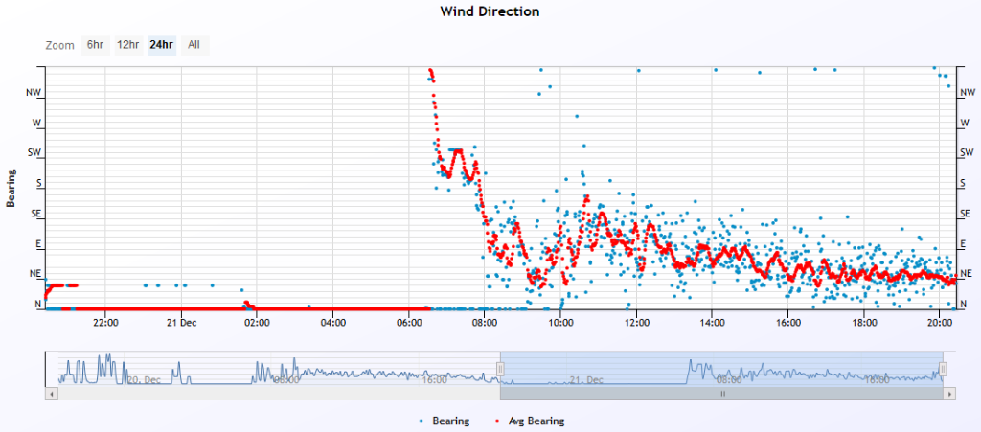Click the horizontal scrollbar thumb grip

[721, 394]
